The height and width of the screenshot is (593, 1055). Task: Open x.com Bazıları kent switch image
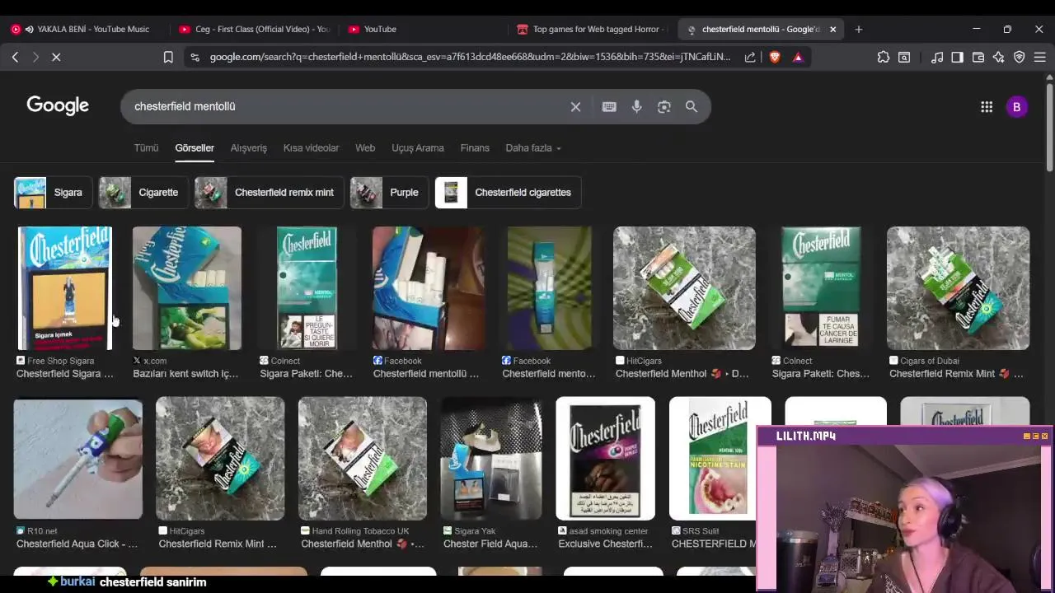(x=187, y=288)
